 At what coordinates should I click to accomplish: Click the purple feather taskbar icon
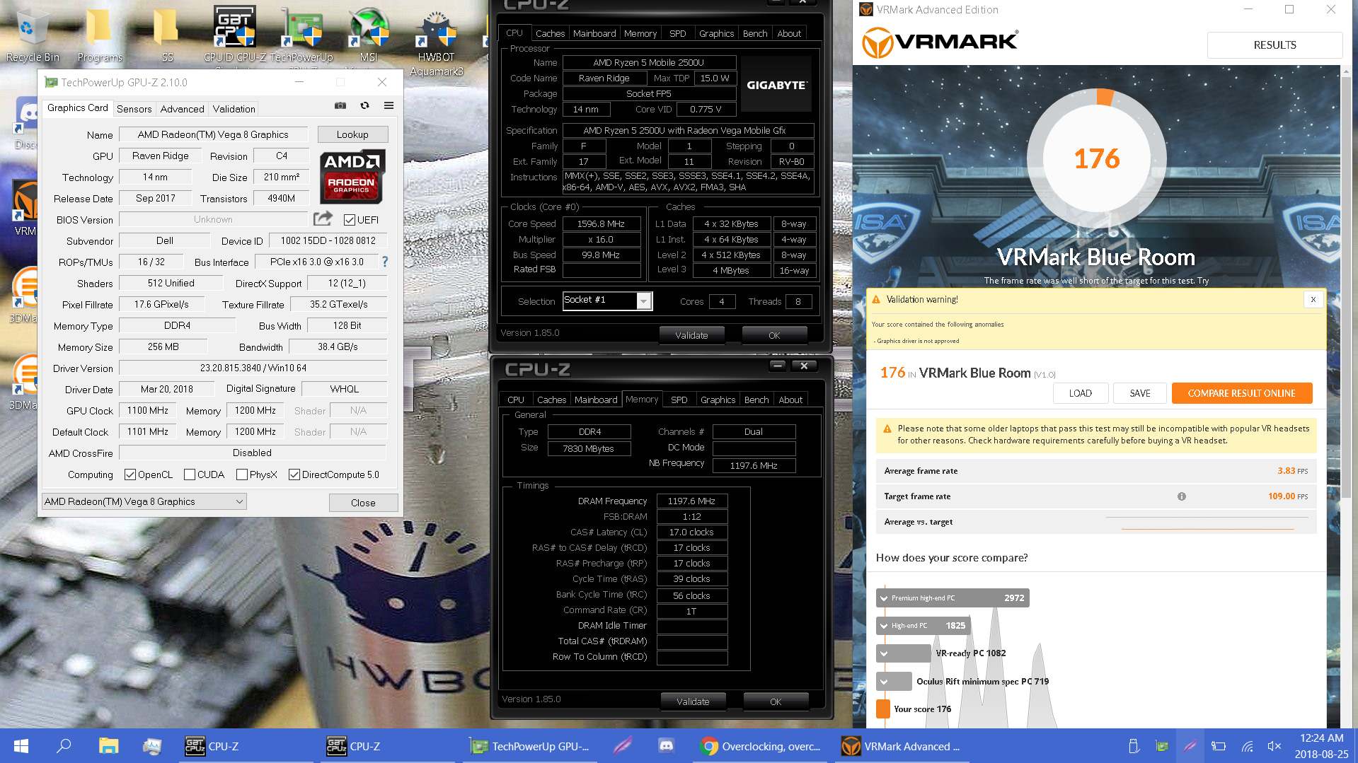[623, 746]
